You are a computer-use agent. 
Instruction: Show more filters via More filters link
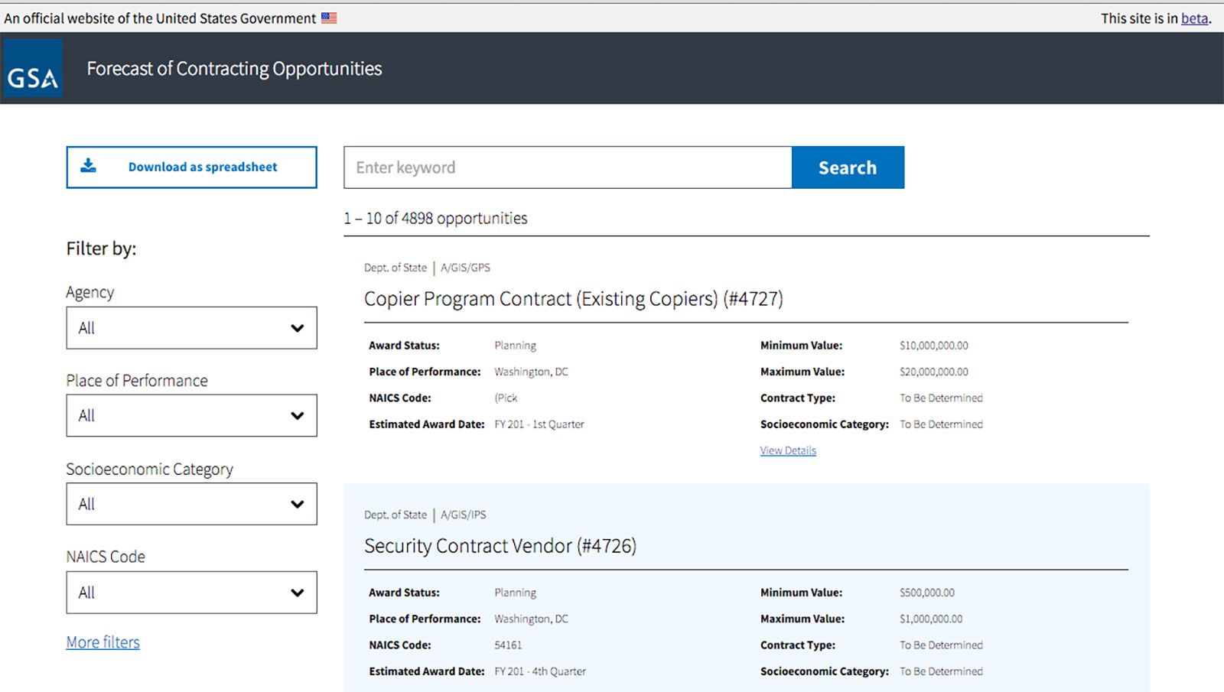(103, 642)
